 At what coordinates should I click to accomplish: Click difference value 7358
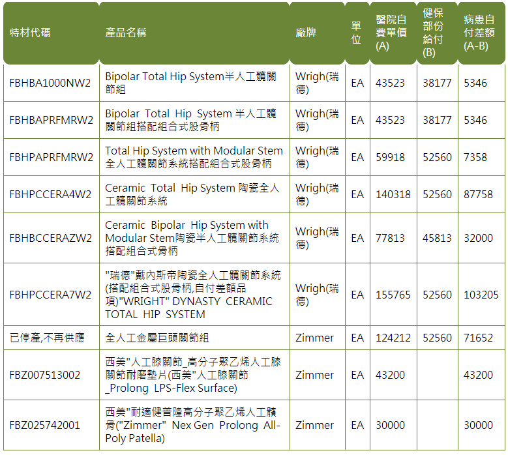(475, 157)
